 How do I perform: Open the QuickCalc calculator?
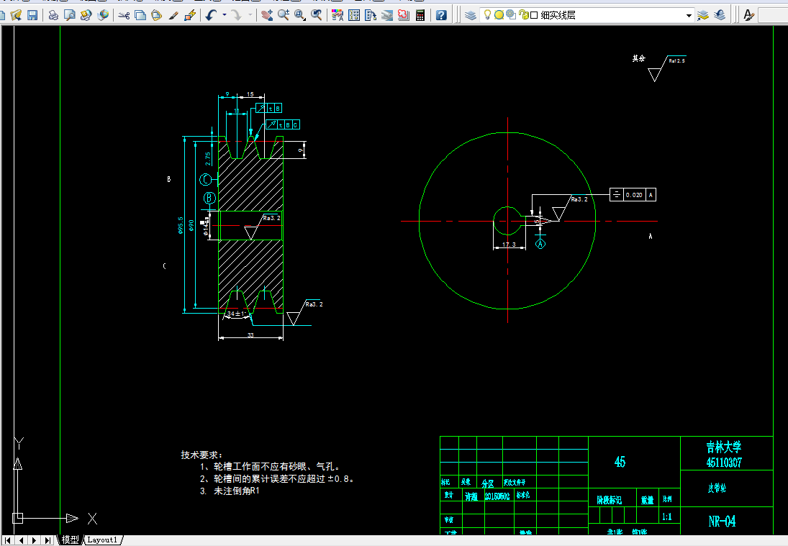pos(420,14)
